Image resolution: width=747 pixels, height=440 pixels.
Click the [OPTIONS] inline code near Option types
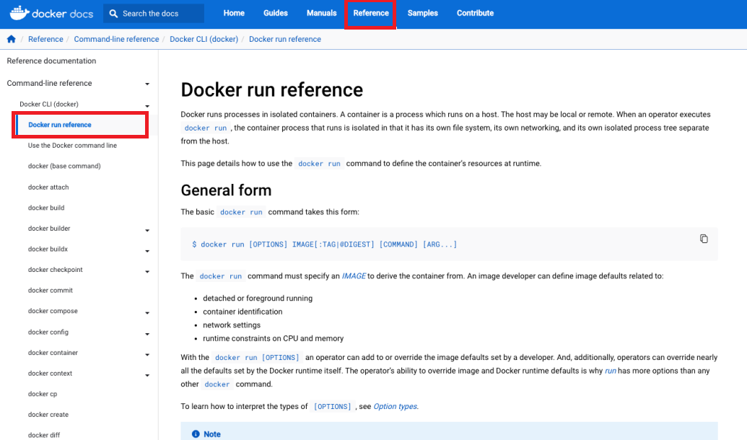(x=333, y=406)
